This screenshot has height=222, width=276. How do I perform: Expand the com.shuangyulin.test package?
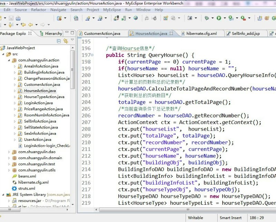(9, 164)
